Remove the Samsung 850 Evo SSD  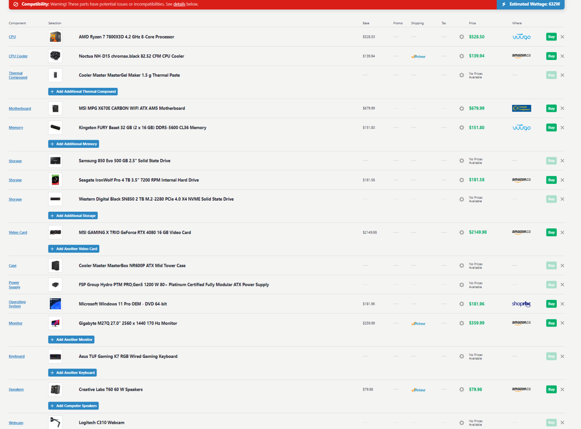[x=562, y=161]
